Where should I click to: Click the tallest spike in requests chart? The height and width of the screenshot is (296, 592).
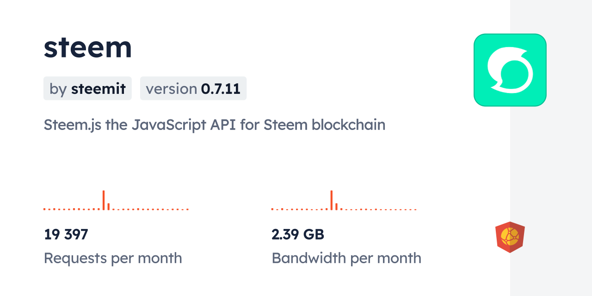click(x=104, y=200)
